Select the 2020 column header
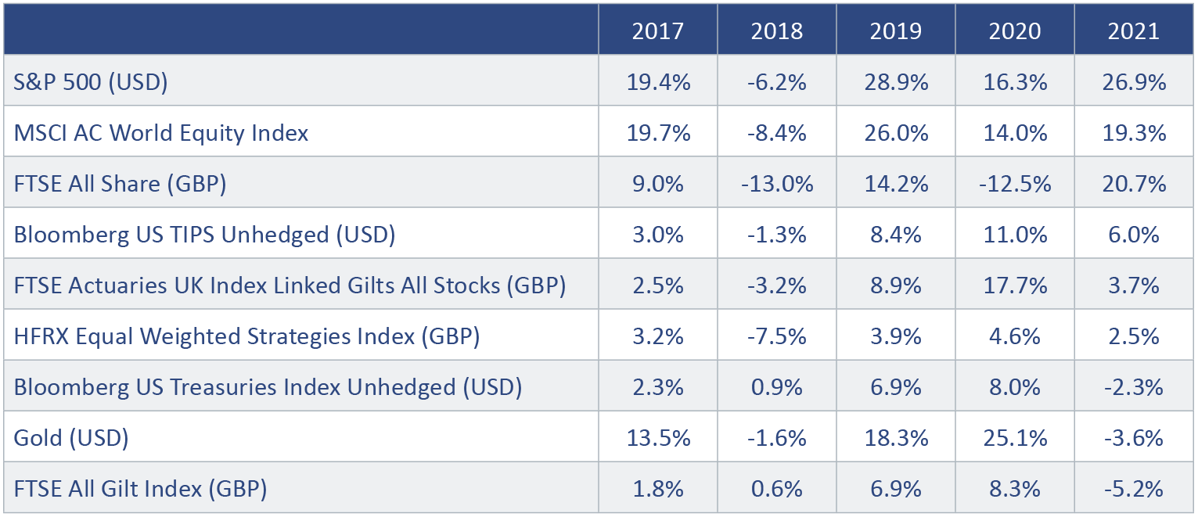This screenshot has height=517, width=1198. [1014, 31]
